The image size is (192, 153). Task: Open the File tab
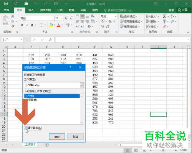7,10
